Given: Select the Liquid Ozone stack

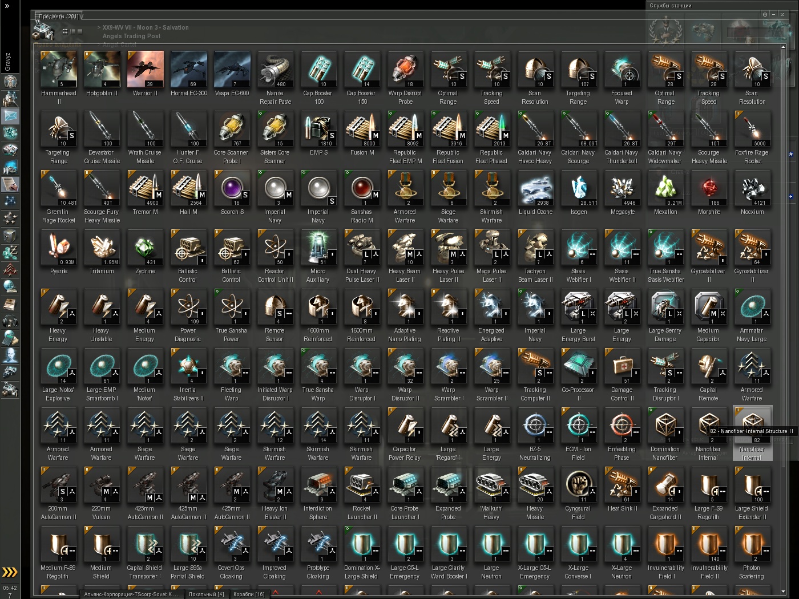Looking at the screenshot, I should click(x=536, y=193).
